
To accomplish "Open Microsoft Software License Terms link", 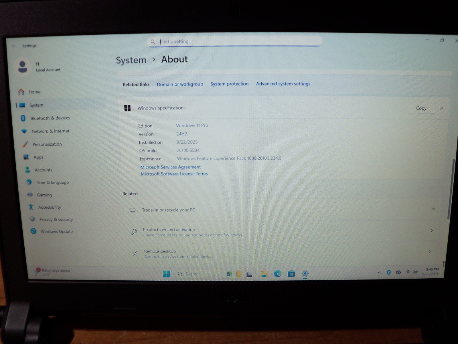I will [x=174, y=174].
